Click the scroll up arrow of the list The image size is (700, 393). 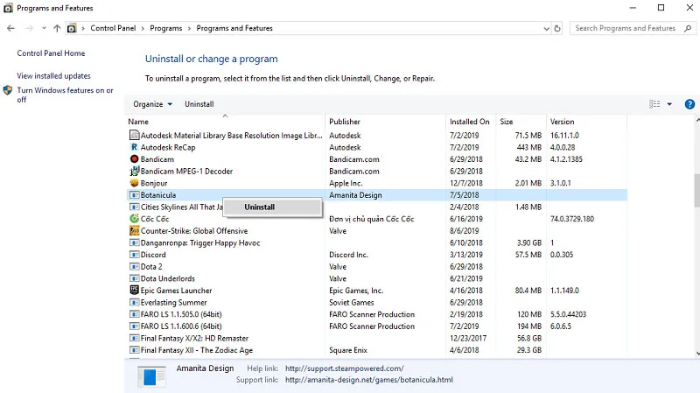click(x=697, y=121)
